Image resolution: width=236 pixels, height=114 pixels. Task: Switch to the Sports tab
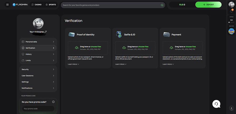pyautogui.click(x=51, y=5)
